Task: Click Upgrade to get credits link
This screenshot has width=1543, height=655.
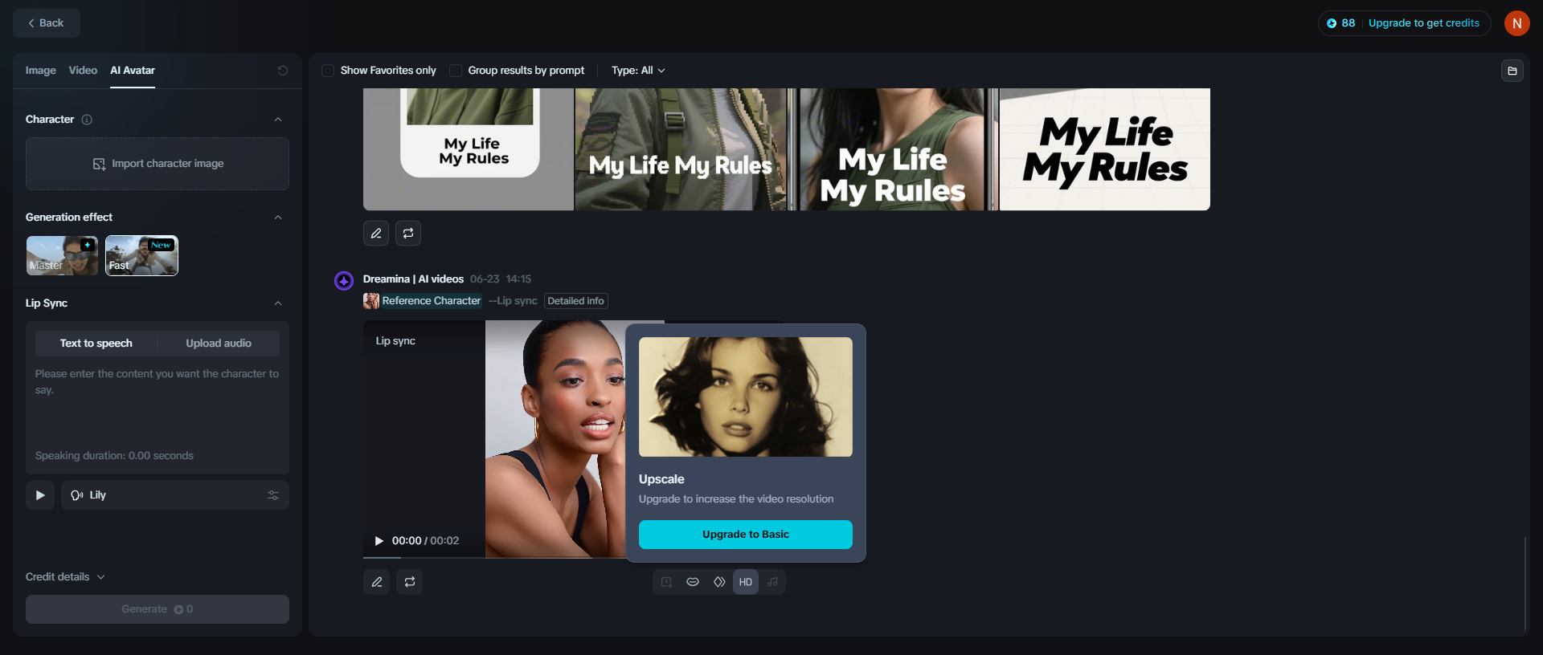Action: pyautogui.click(x=1424, y=23)
